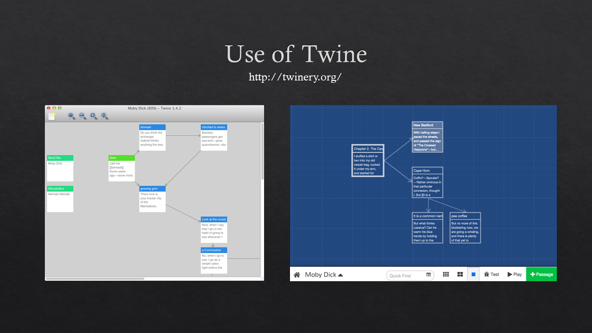Click the Test button with bug icon
The image size is (592, 333).
pos(492,274)
